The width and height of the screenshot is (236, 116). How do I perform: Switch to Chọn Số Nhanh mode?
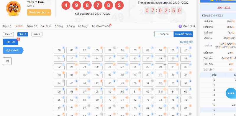[183, 34]
